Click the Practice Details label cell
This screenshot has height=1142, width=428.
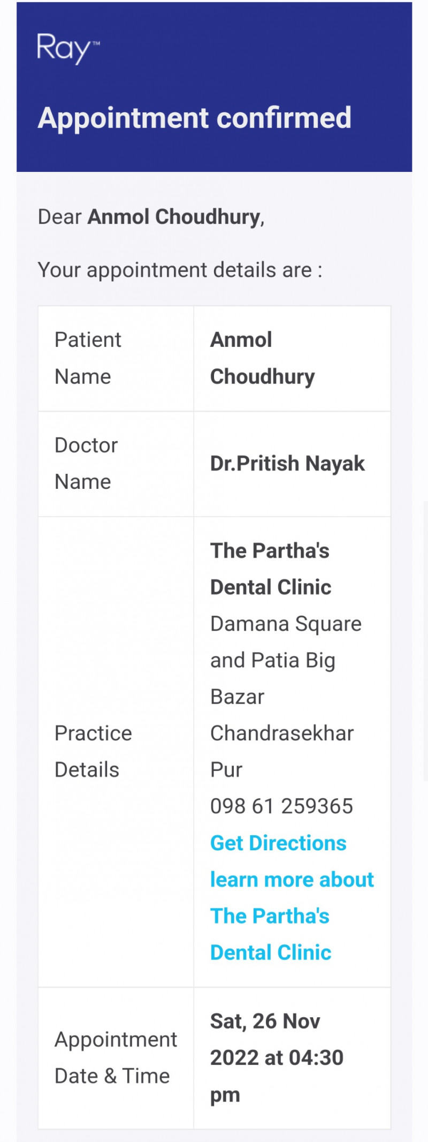(x=93, y=752)
